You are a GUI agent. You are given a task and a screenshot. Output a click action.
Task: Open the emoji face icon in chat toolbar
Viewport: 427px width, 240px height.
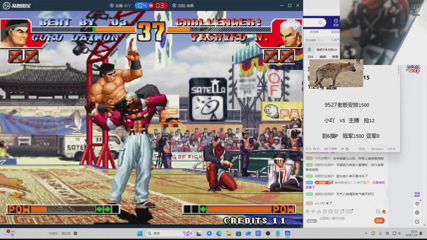pos(307,211)
